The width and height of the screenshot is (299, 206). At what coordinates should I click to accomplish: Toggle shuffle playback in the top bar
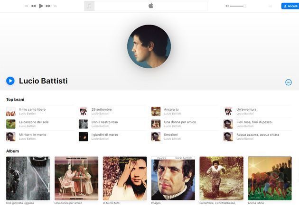(26, 6)
